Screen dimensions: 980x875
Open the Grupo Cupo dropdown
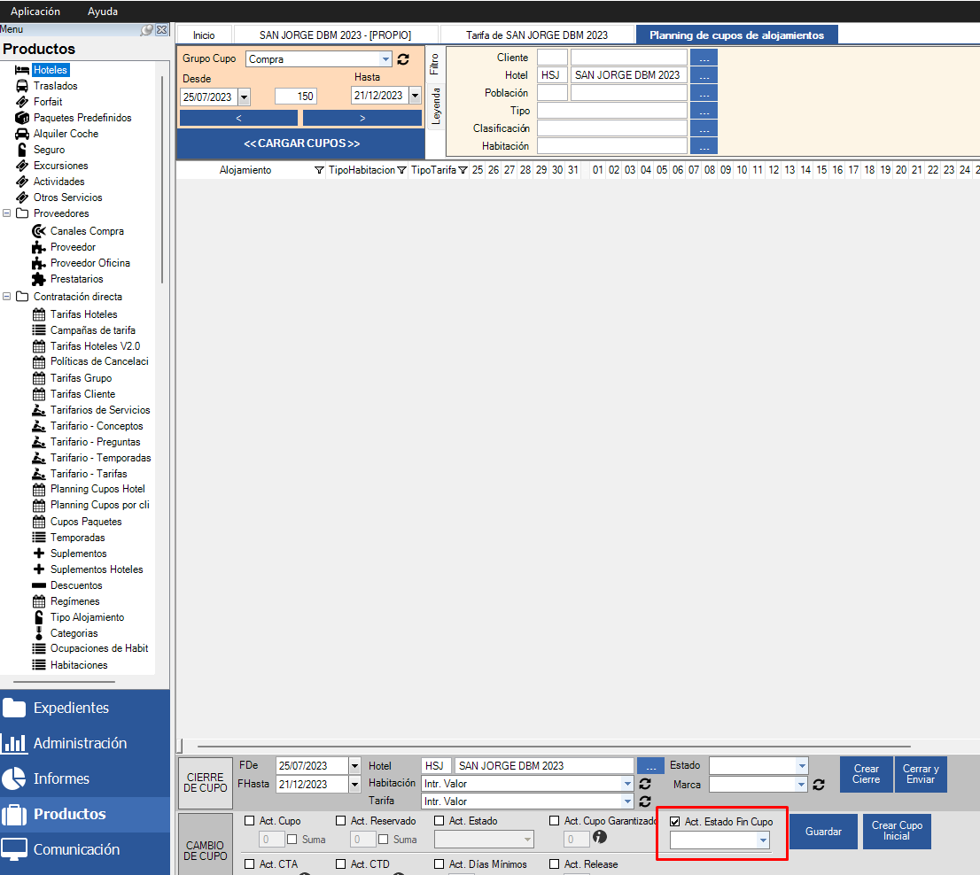385,59
